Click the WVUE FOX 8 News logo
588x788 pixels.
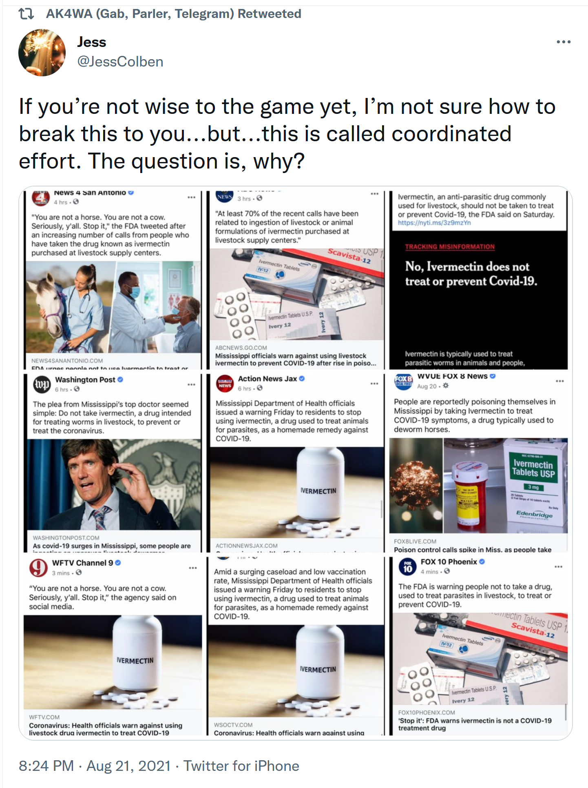coord(403,381)
